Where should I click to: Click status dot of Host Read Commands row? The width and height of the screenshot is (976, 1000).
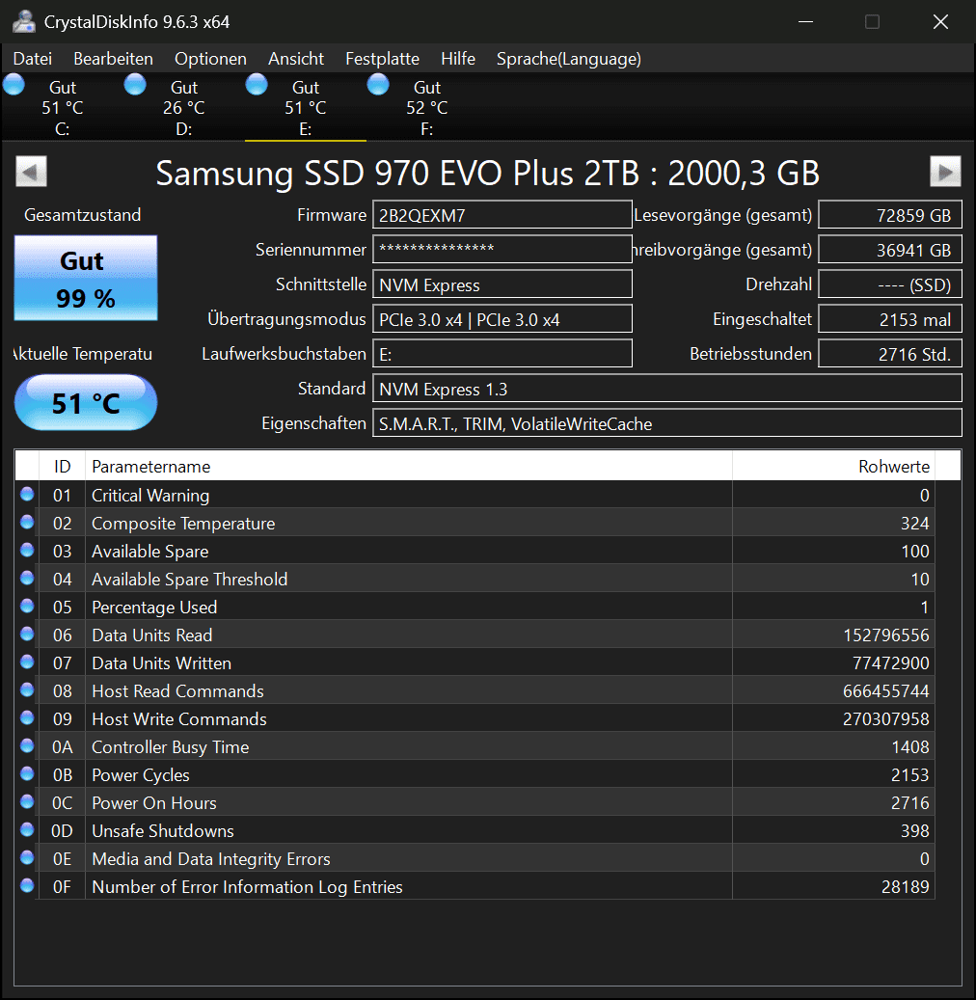[27, 690]
